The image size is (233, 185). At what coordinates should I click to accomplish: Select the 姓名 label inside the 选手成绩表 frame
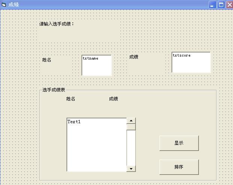(71, 98)
